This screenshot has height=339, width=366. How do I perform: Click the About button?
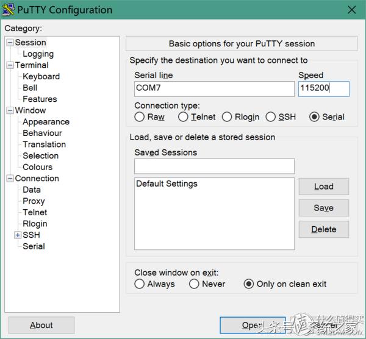(x=41, y=325)
